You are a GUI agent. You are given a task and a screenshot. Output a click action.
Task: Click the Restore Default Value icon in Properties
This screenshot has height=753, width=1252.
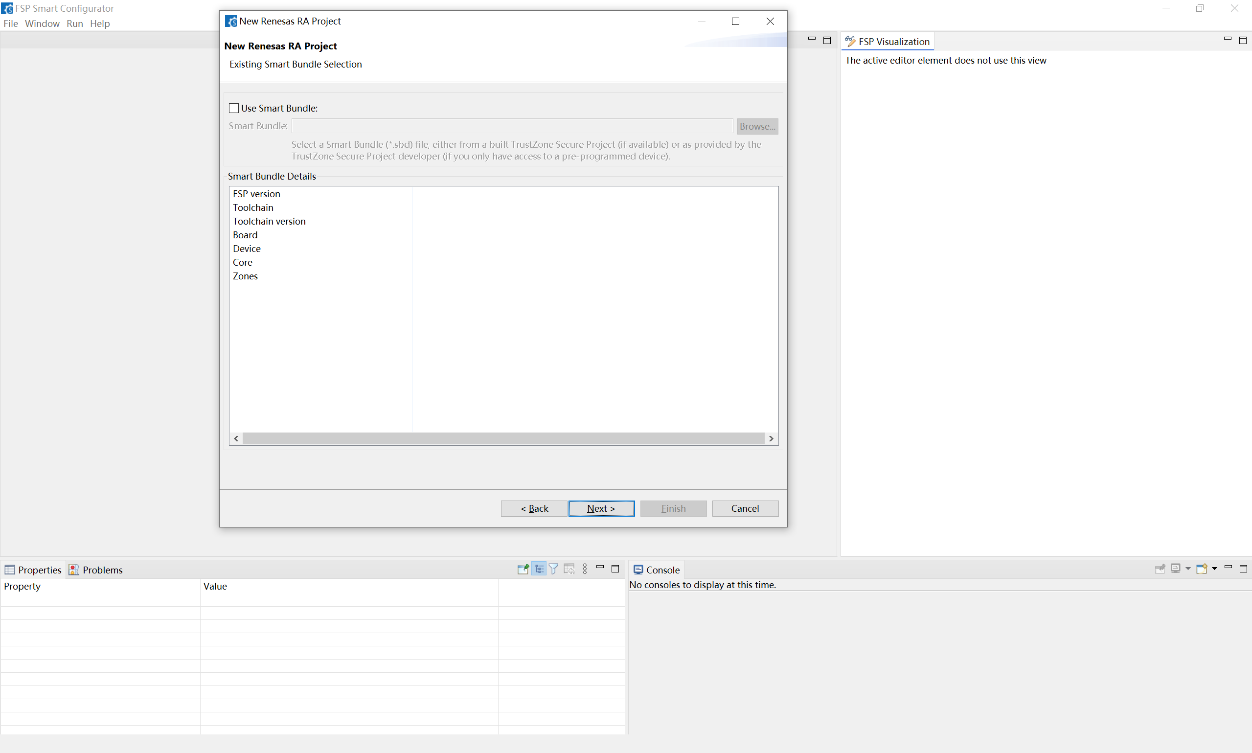click(x=569, y=569)
